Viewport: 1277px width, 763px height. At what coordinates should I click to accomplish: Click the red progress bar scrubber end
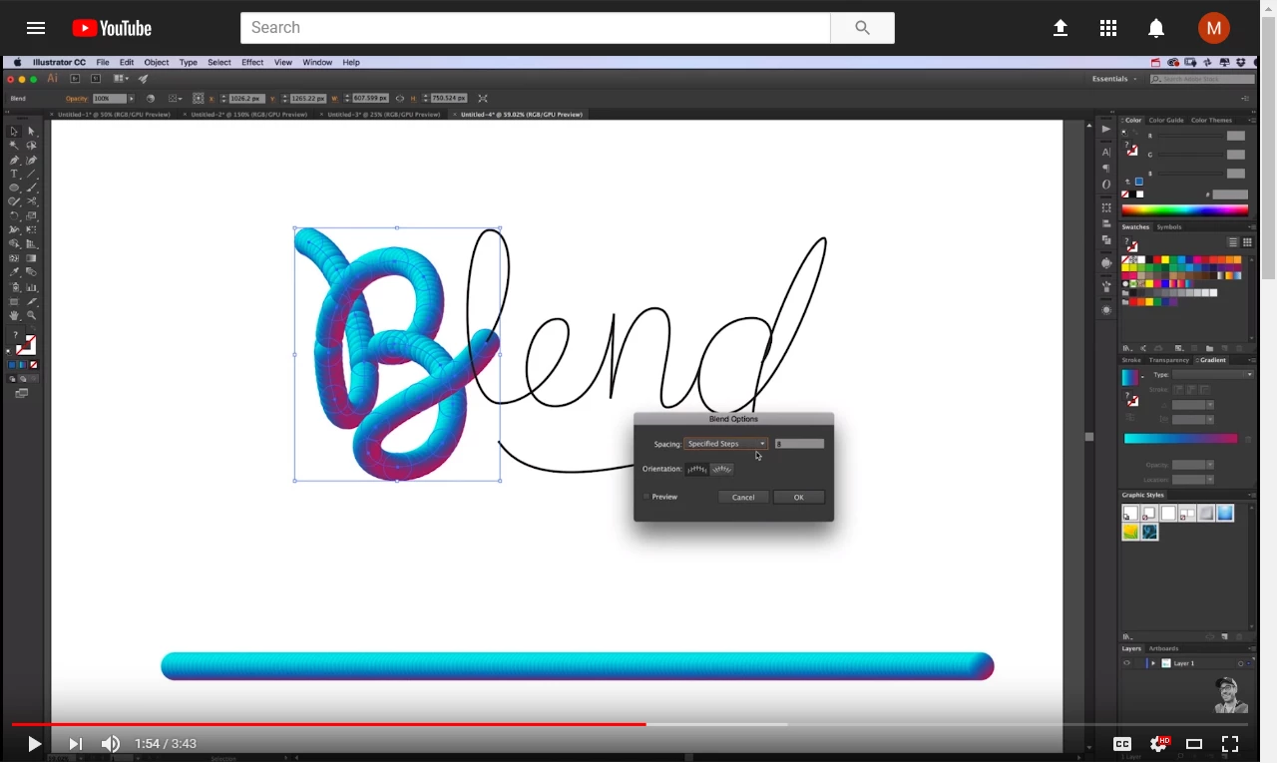(x=645, y=724)
